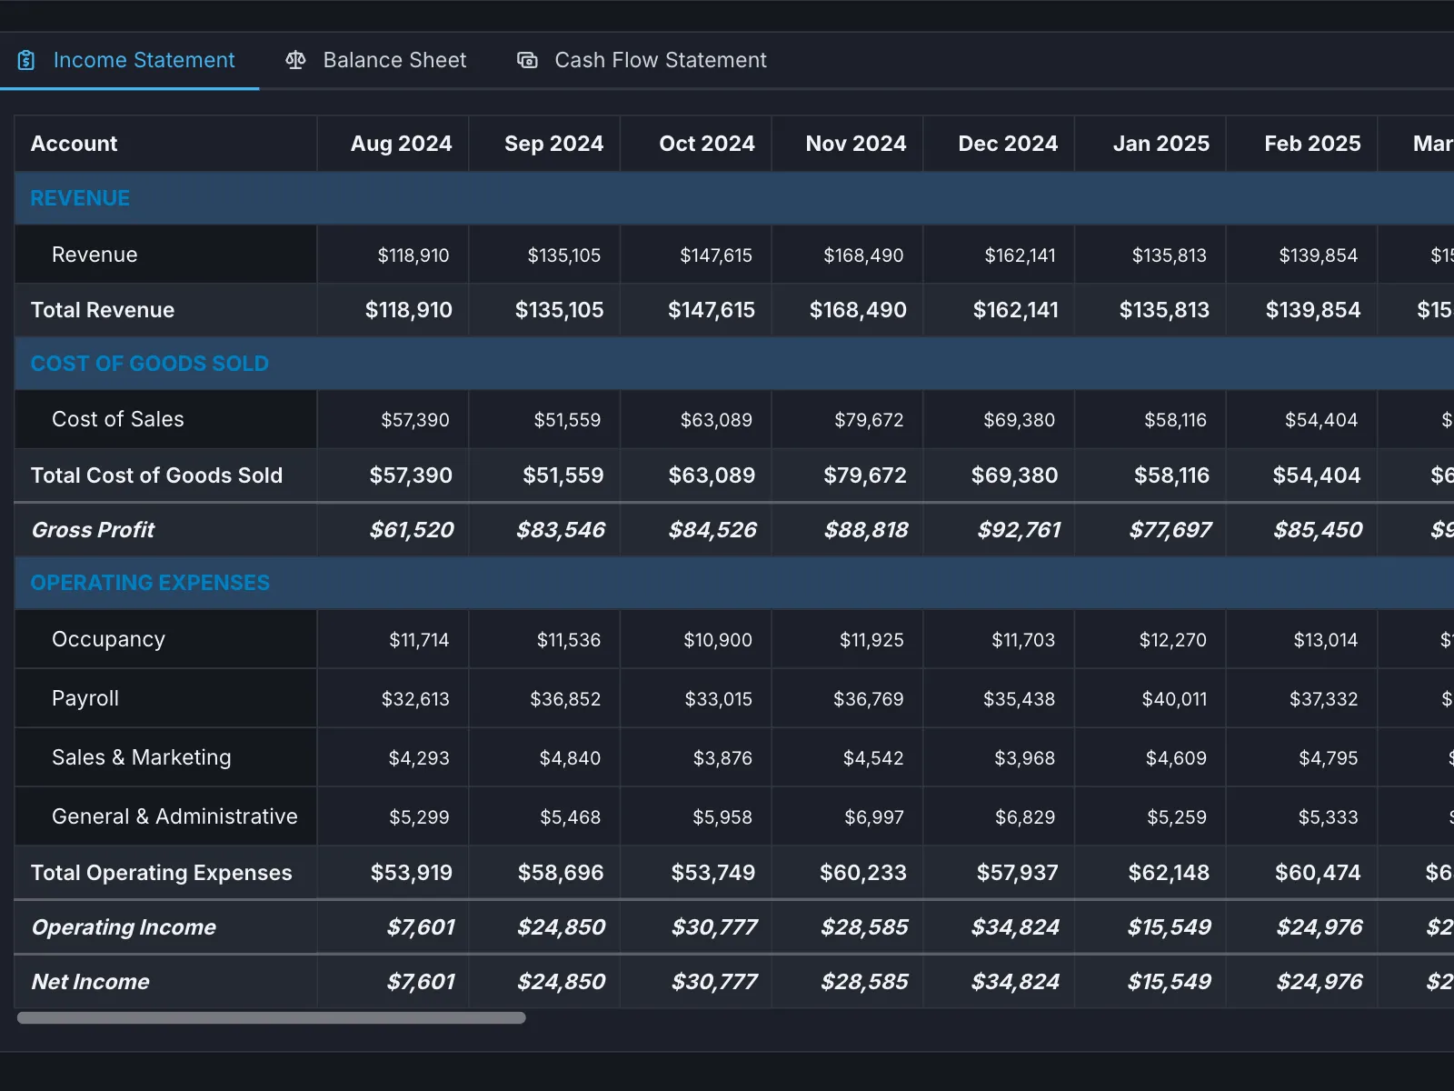Switch to the Balance Sheet tab
This screenshot has width=1454, height=1091.
(375, 60)
